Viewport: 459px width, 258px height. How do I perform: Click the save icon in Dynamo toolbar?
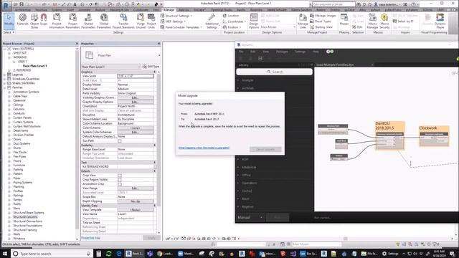(x=260, y=58)
